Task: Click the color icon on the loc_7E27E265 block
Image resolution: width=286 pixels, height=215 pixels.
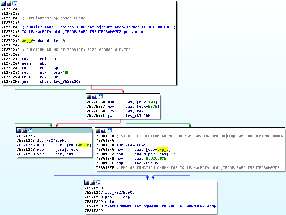Action: pos(19,130)
